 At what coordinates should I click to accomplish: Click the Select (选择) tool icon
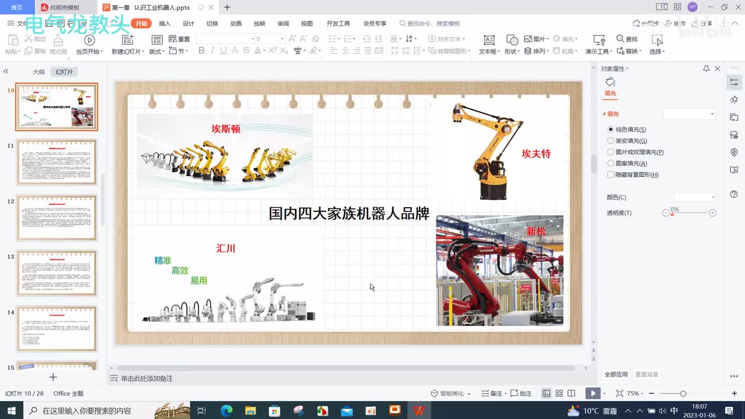click(x=657, y=40)
